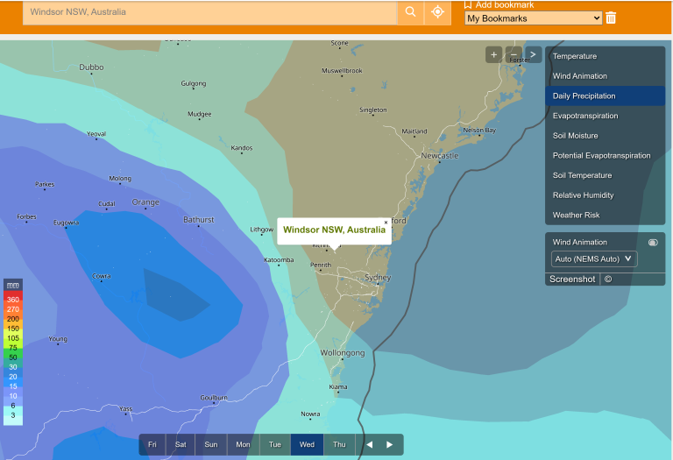
Task: Select the Soil Moisture layer
Action: [605, 136]
